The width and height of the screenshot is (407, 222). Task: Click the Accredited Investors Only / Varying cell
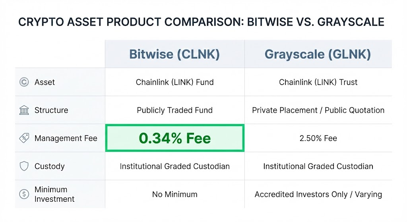pos(318,194)
